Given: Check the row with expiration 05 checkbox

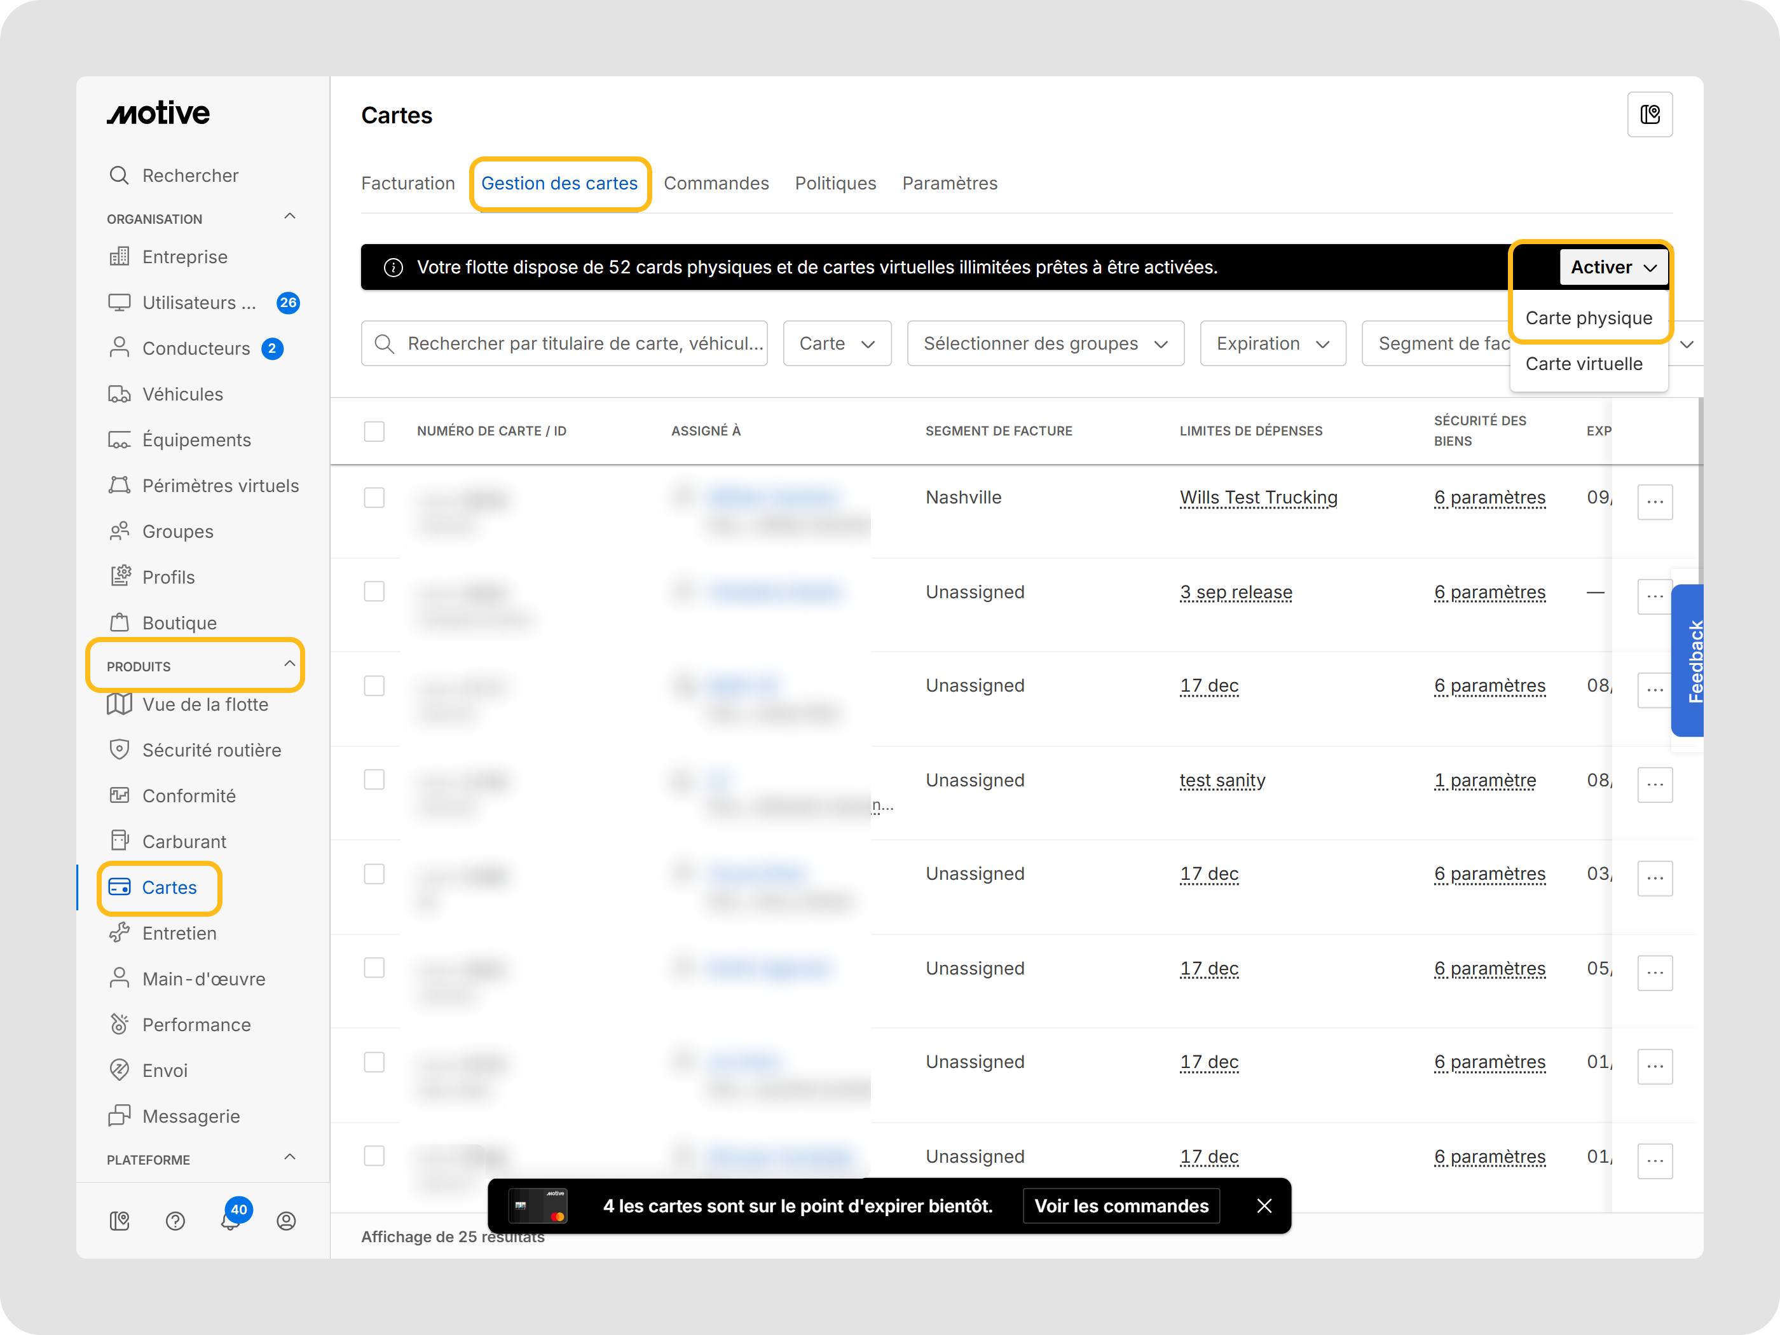Looking at the screenshot, I should (374, 968).
